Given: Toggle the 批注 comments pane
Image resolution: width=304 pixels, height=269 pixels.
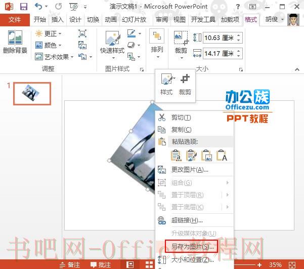Looking at the screenshot, I should tap(101, 265).
